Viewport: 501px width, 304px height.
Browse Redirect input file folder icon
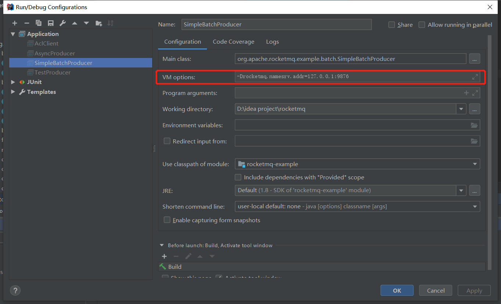click(475, 141)
